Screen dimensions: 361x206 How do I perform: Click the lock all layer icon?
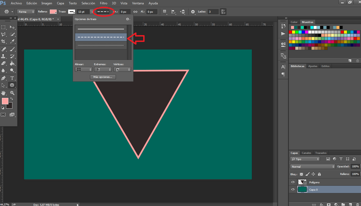pyautogui.click(x=319, y=174)
